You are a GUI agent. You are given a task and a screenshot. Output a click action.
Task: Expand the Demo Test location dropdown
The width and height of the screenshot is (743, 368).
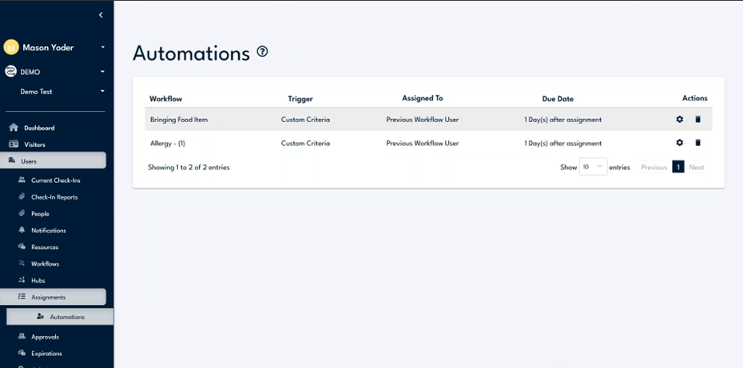103,92
